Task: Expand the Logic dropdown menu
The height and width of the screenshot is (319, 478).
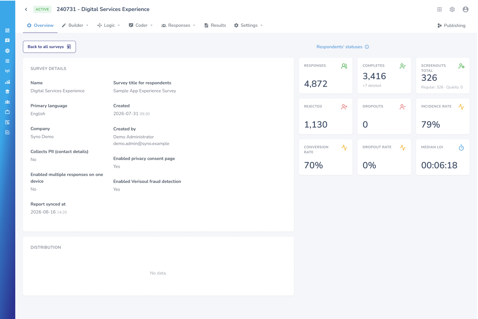Action: [109, 25]
